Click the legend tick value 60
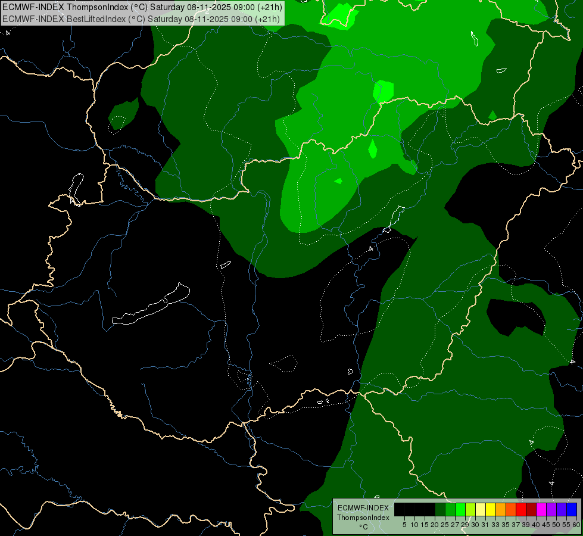This screenshot has height=536, width=583. tap(576, 525)
